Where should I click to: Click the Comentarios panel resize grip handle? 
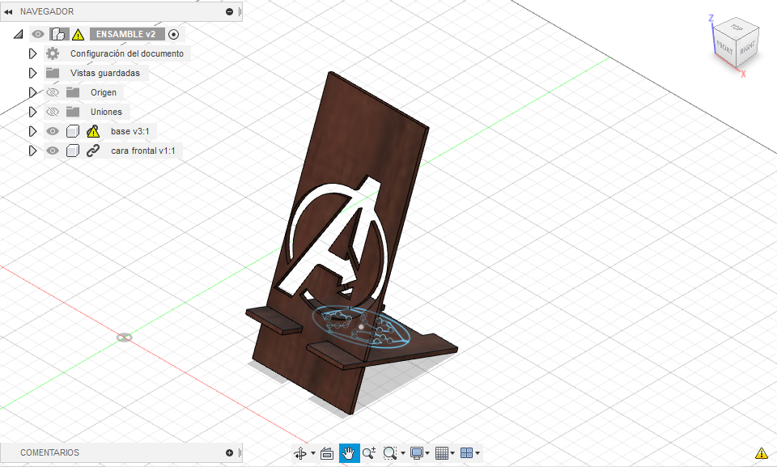click(x=240, y=452)
